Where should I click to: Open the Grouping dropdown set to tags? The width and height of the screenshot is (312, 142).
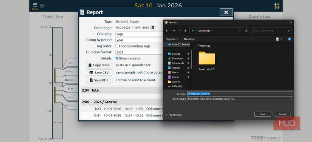139,34
